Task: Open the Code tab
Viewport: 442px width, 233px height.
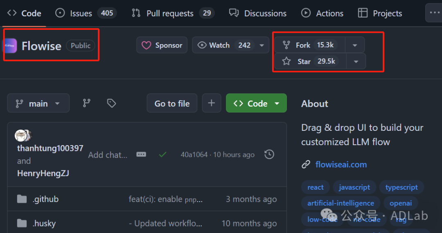Action: point(24,13)
